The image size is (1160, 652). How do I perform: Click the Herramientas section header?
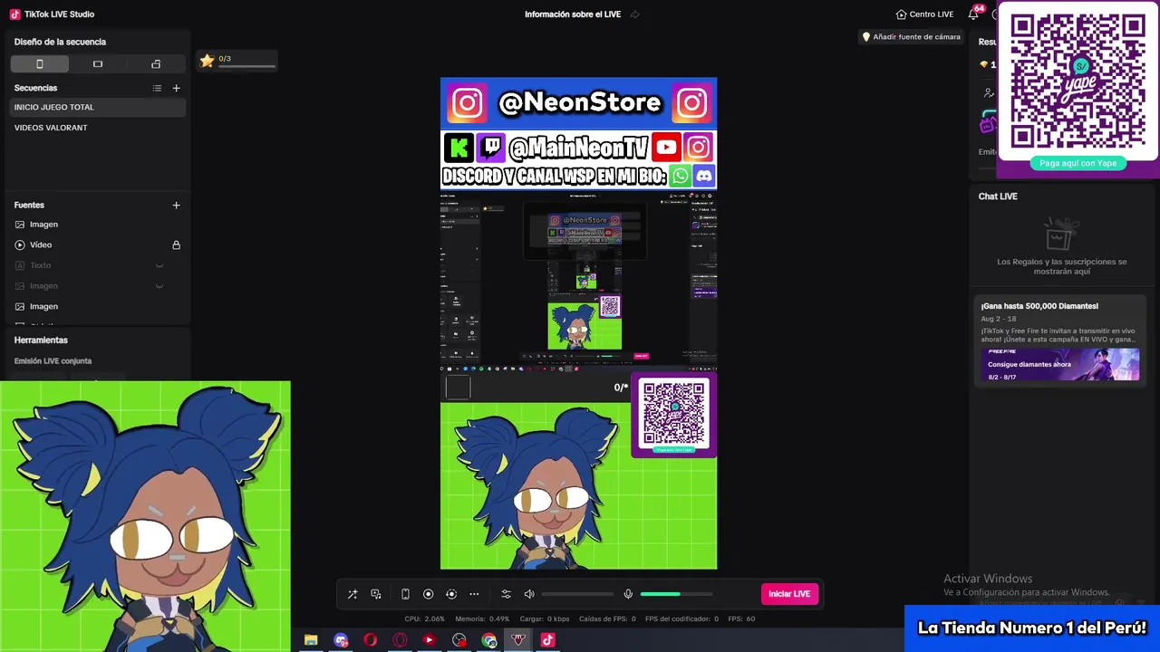coord(41,340)
